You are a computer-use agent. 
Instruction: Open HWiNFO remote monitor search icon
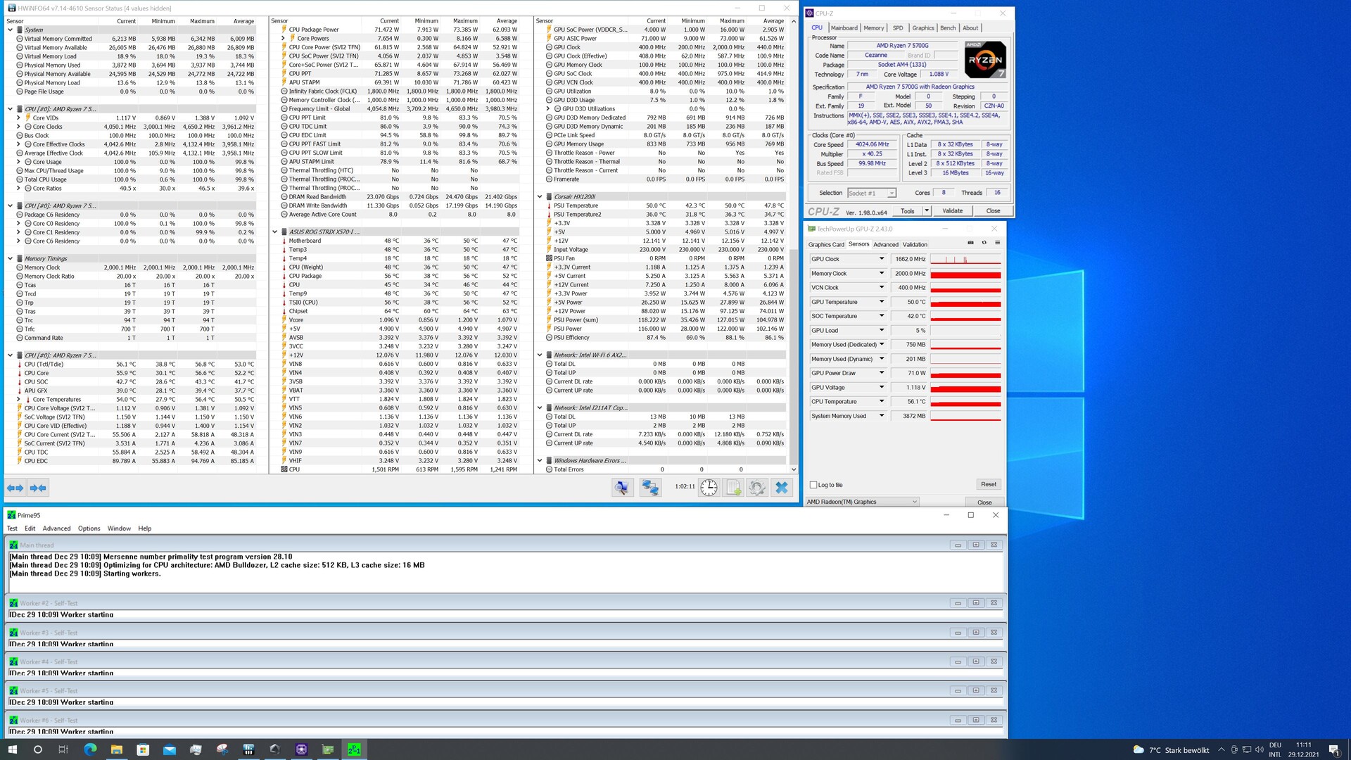pos(622,487)
